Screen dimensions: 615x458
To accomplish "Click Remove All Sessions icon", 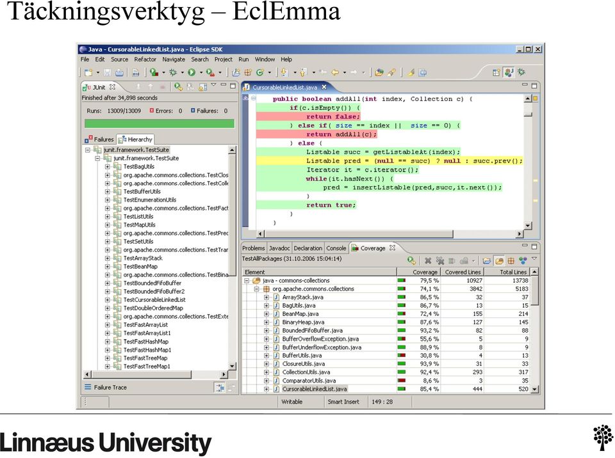I will pos(439,260).
